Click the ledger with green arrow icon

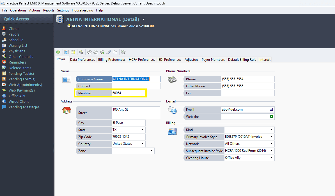[x=102, y=52]
